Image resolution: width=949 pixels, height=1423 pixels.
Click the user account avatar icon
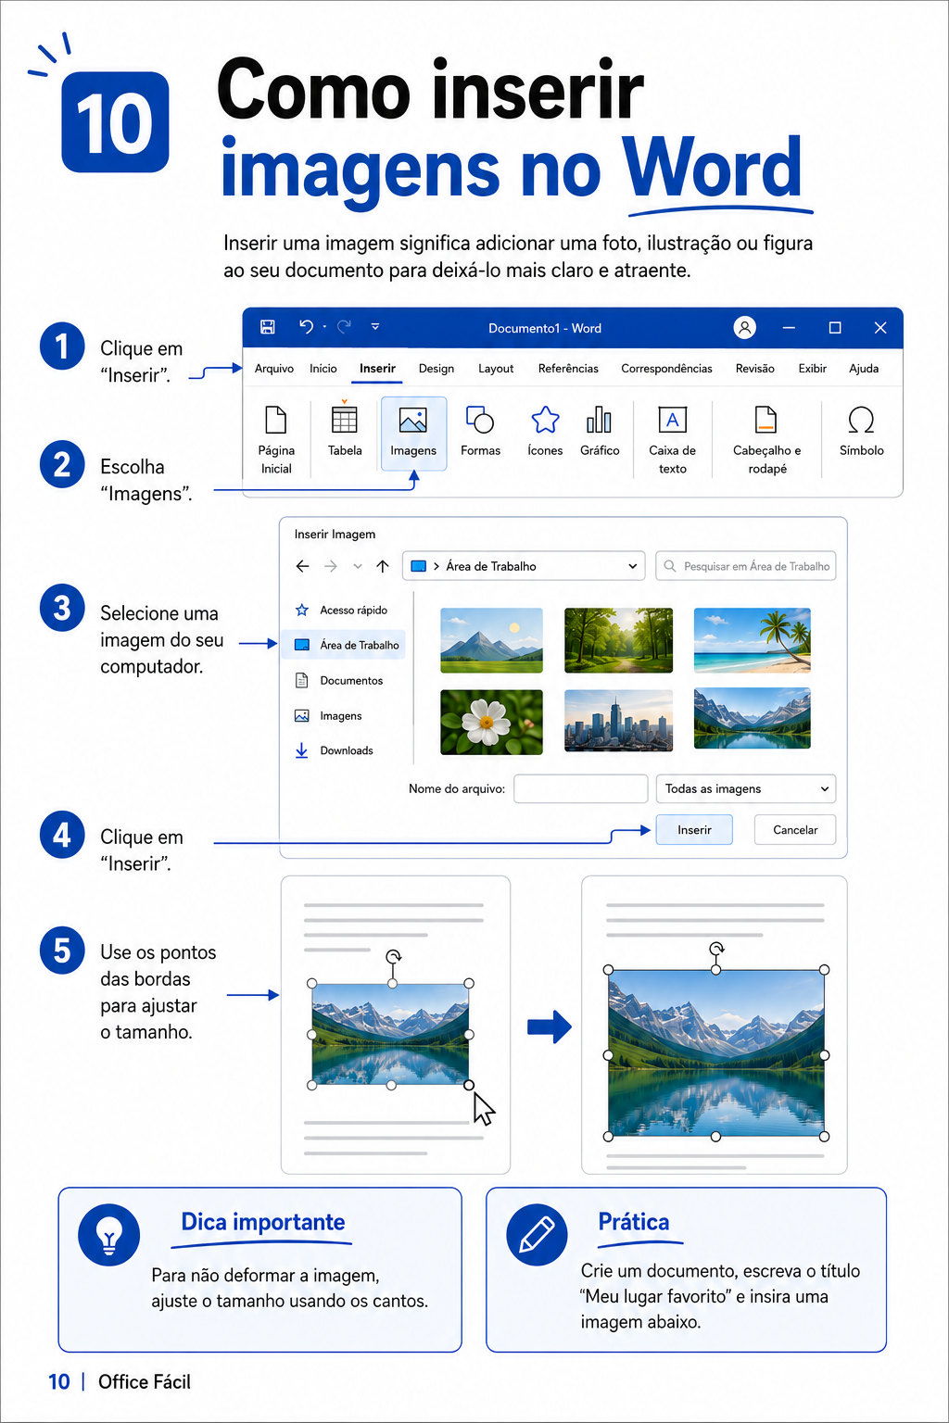744,327
